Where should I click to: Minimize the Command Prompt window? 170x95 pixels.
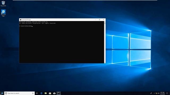[x=96, y=20]
